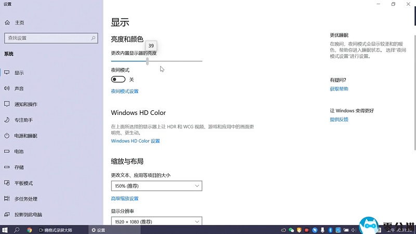The image size is (416, 234).
Task: Open 多任务处理 settings page
Action: pos(25,199)
